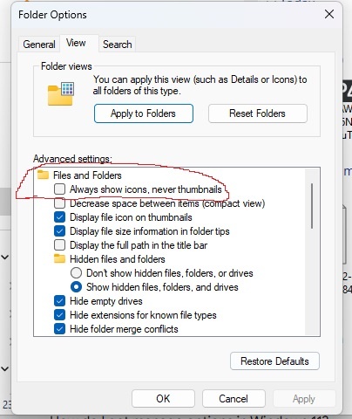352x419 pixels.
Task: Click the Hidden files and folders icon
Action: (x=59, y=259)
